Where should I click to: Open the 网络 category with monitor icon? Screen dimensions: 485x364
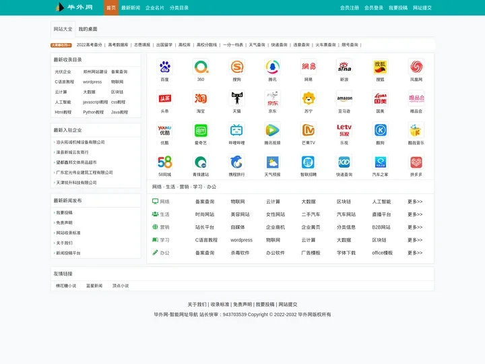(161, 202)
